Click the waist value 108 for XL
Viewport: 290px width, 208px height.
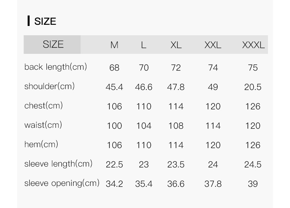coord(176,126)
